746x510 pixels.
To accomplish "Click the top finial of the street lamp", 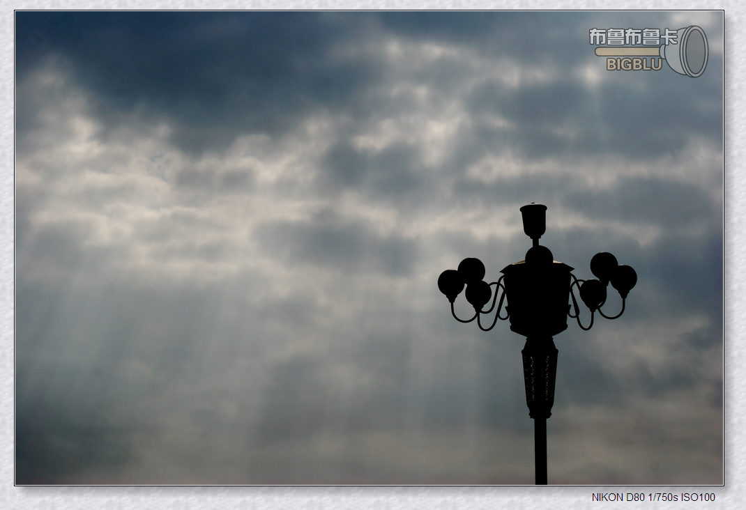I will coord(533,219).
